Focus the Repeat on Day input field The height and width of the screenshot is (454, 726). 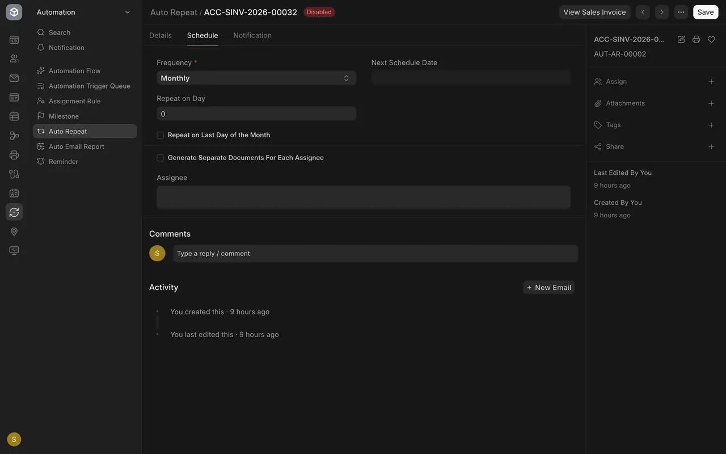tap(256, 113)
